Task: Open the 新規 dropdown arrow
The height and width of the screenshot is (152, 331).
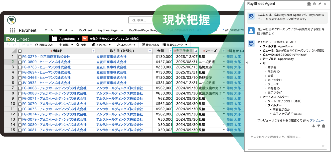Action: (72, 45)
